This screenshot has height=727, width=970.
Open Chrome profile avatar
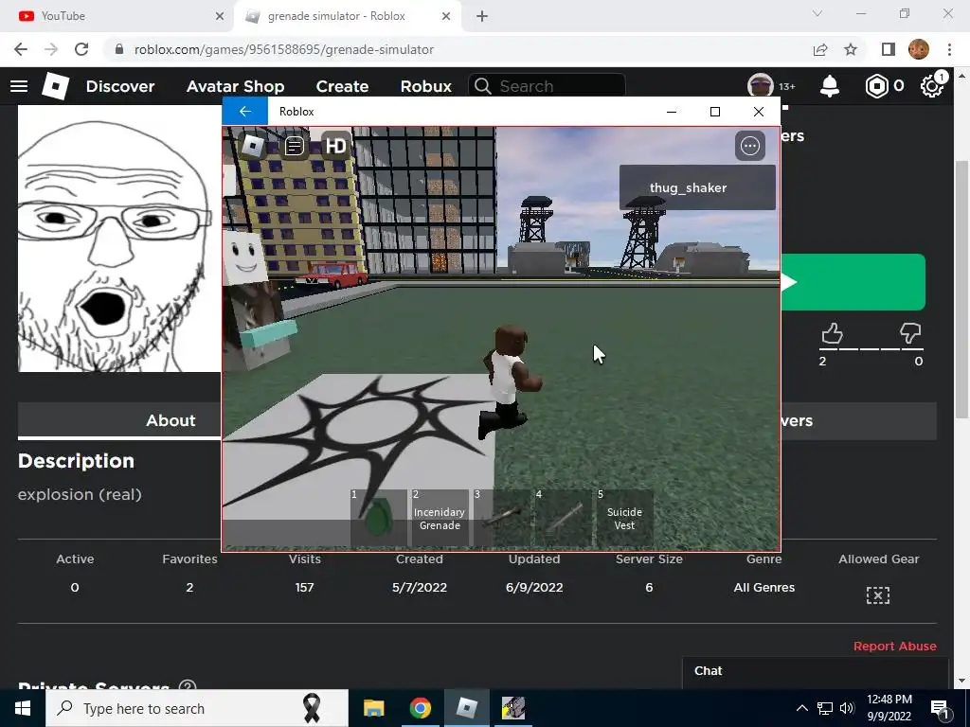click(919, 49)
